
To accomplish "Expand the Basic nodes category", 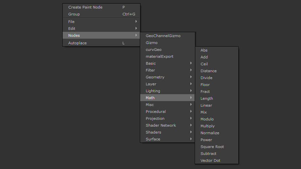I will pyautogui.click(x=151, y=63).
